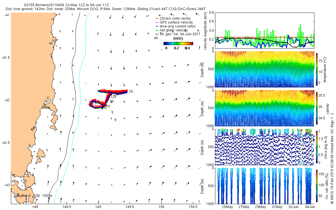Image resolution: width=336 pixels, height=210 pixels.
Task: Click the '02Jun' date tick label
Action: (294, 207)
